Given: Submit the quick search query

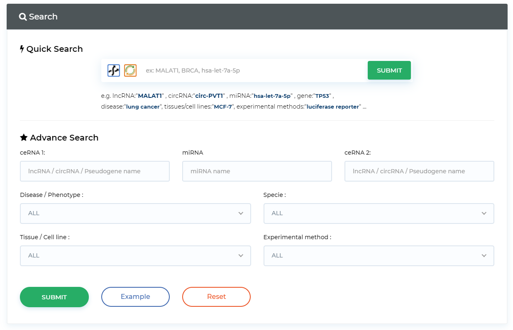Looking at the screenshot, I should point(389,70).
